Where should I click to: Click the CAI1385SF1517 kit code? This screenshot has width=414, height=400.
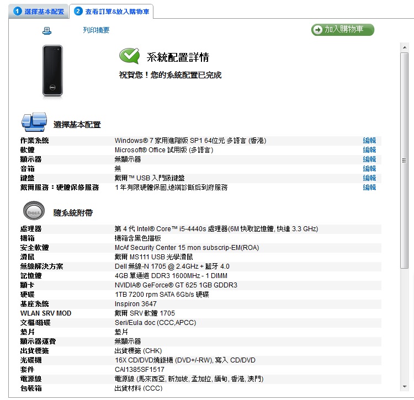tap(140, 370)
